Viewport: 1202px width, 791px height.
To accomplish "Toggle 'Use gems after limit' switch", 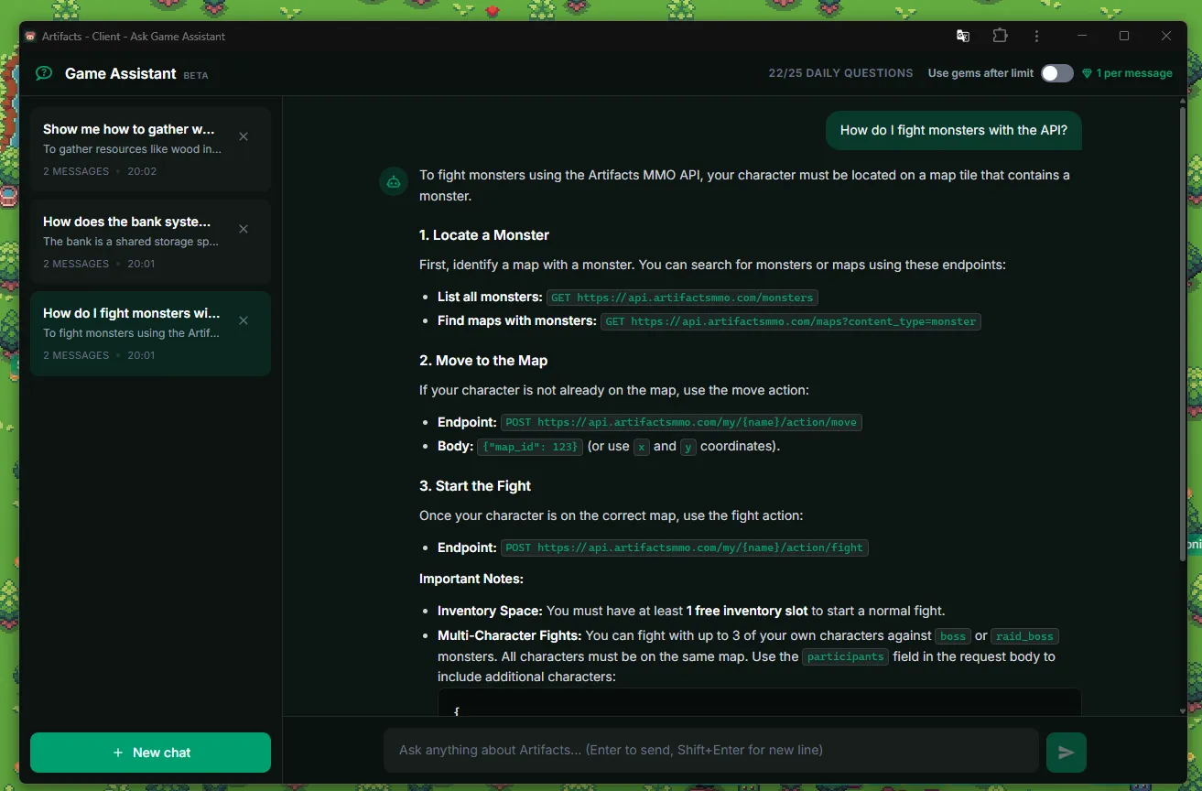I will (1057, 73).
